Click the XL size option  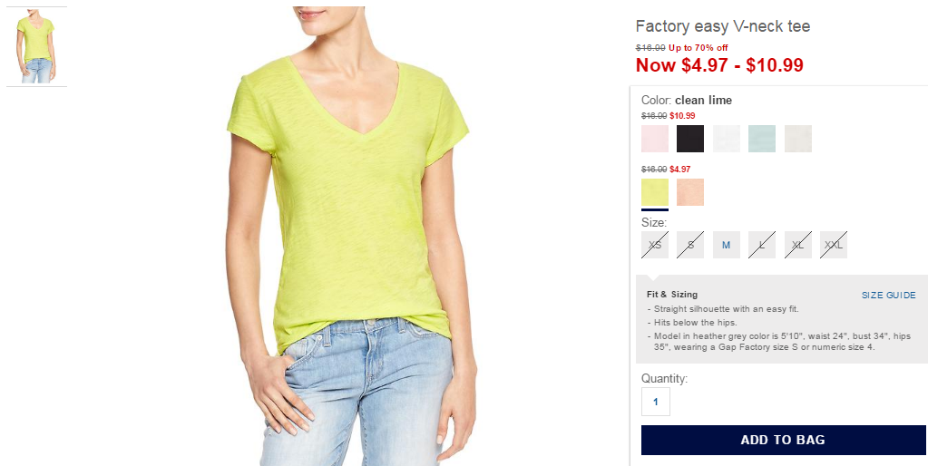pos(797,245)
